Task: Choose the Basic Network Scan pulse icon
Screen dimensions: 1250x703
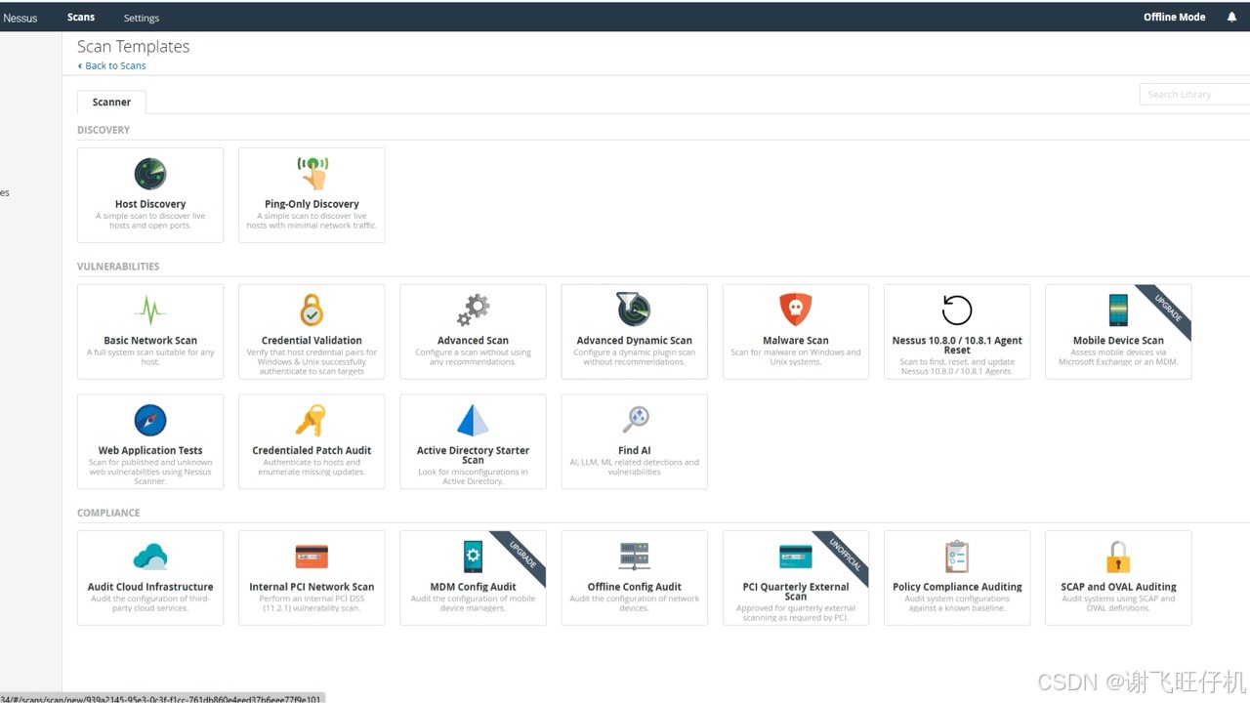Action: tap(150, 310)
